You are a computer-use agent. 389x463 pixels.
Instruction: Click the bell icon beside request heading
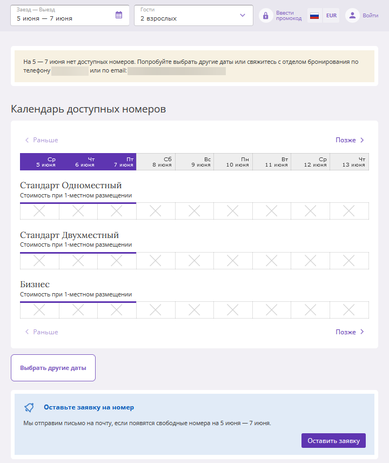[29, 408]
